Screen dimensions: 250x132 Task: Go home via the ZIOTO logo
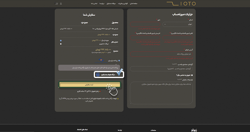click(x=181, y=4)
